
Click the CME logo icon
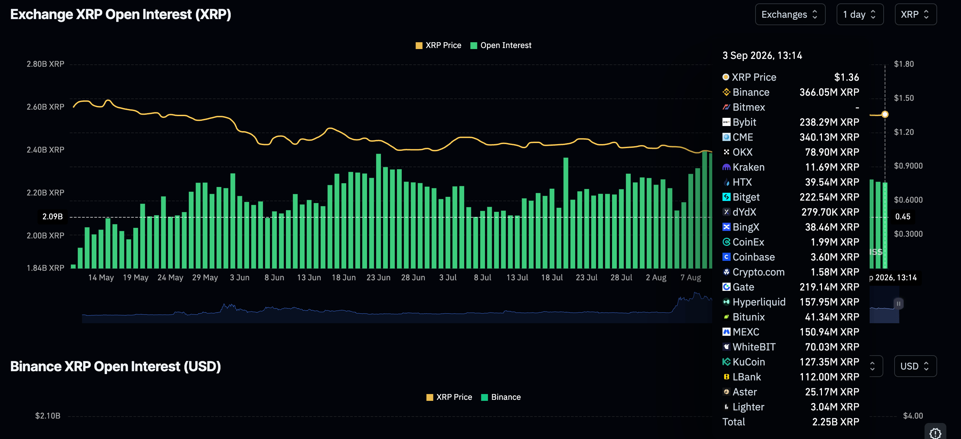pos(726,137)
